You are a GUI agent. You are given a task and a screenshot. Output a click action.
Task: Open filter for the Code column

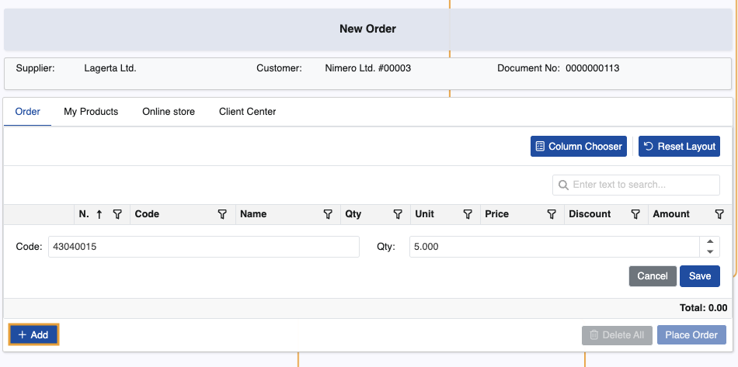click(x=222, y=214)
